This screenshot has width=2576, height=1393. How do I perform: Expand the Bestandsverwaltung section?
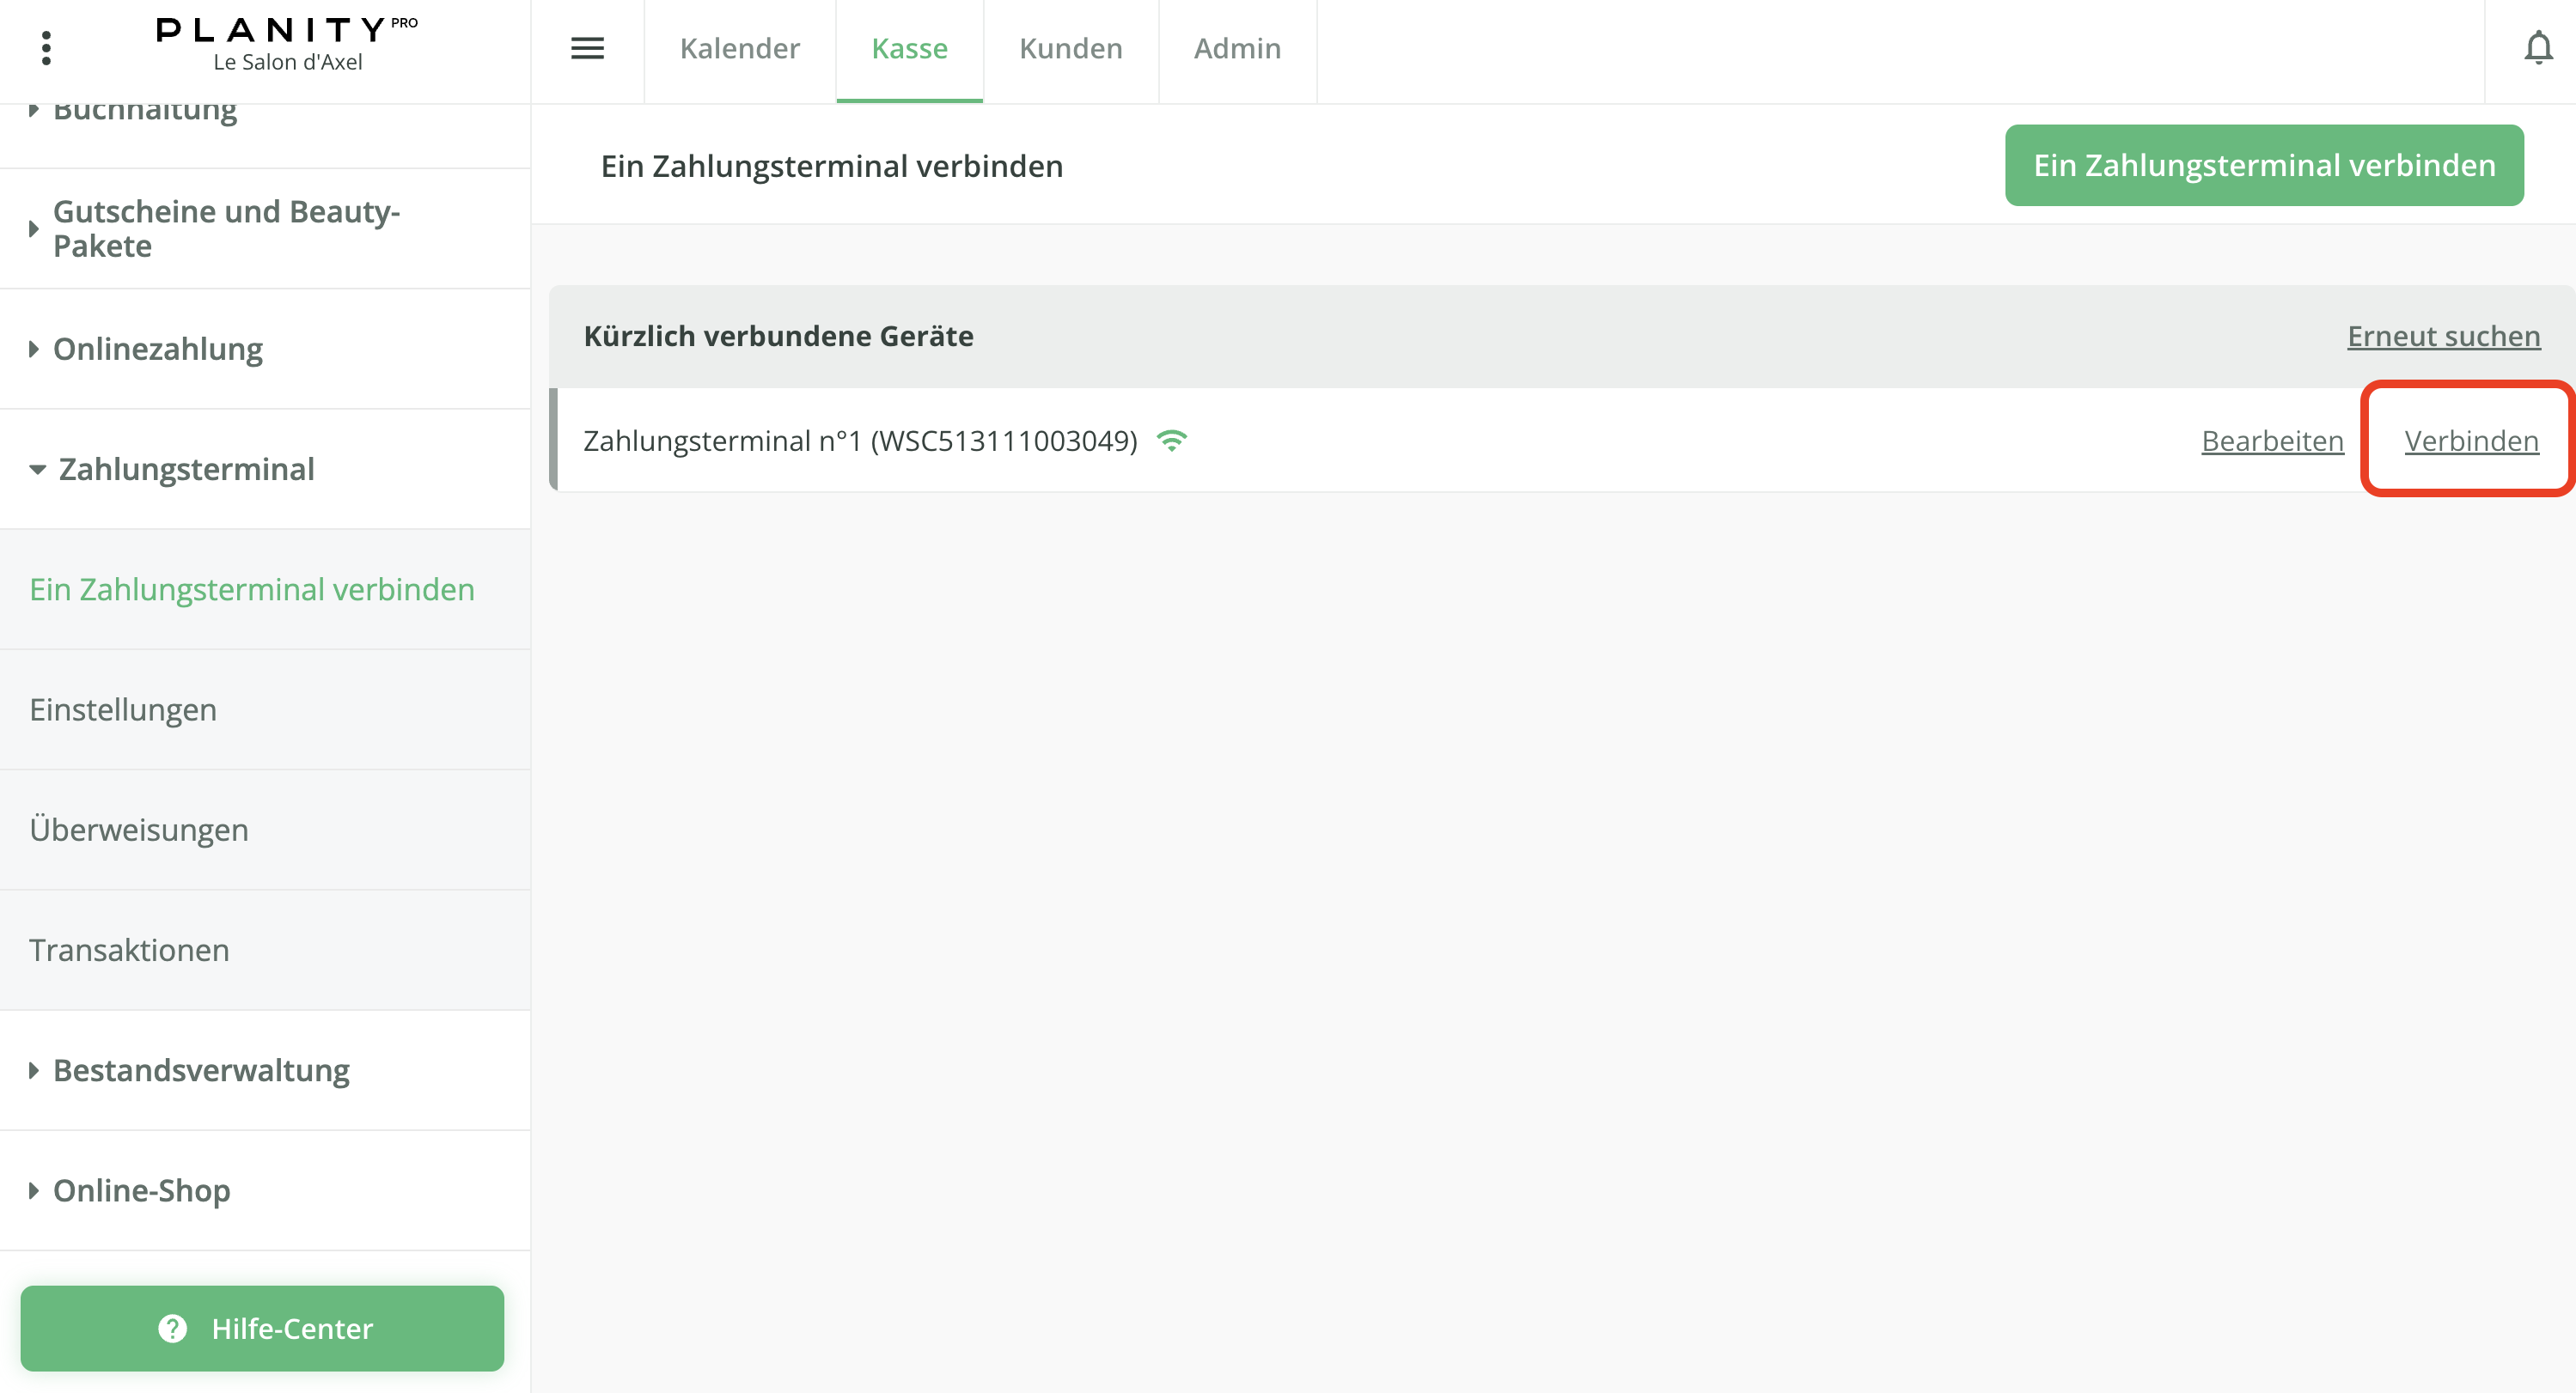pos(201,1070)
